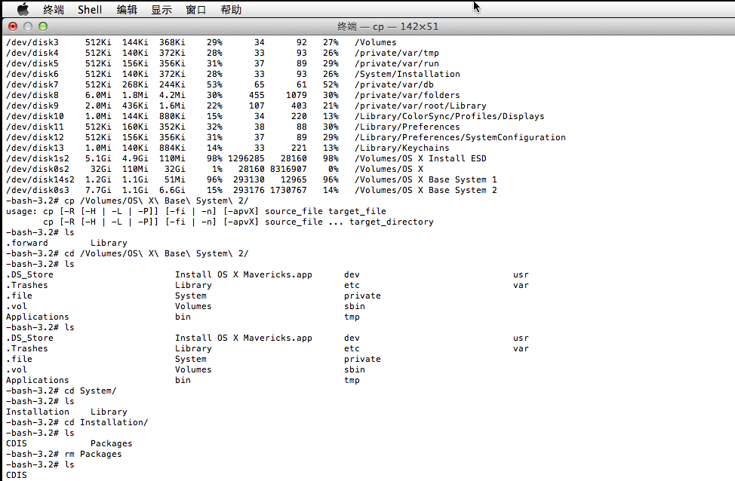The width and height of the screenshot is (735, 481).
Task: Open the Apple menu
Action: [x=23, y=9]
